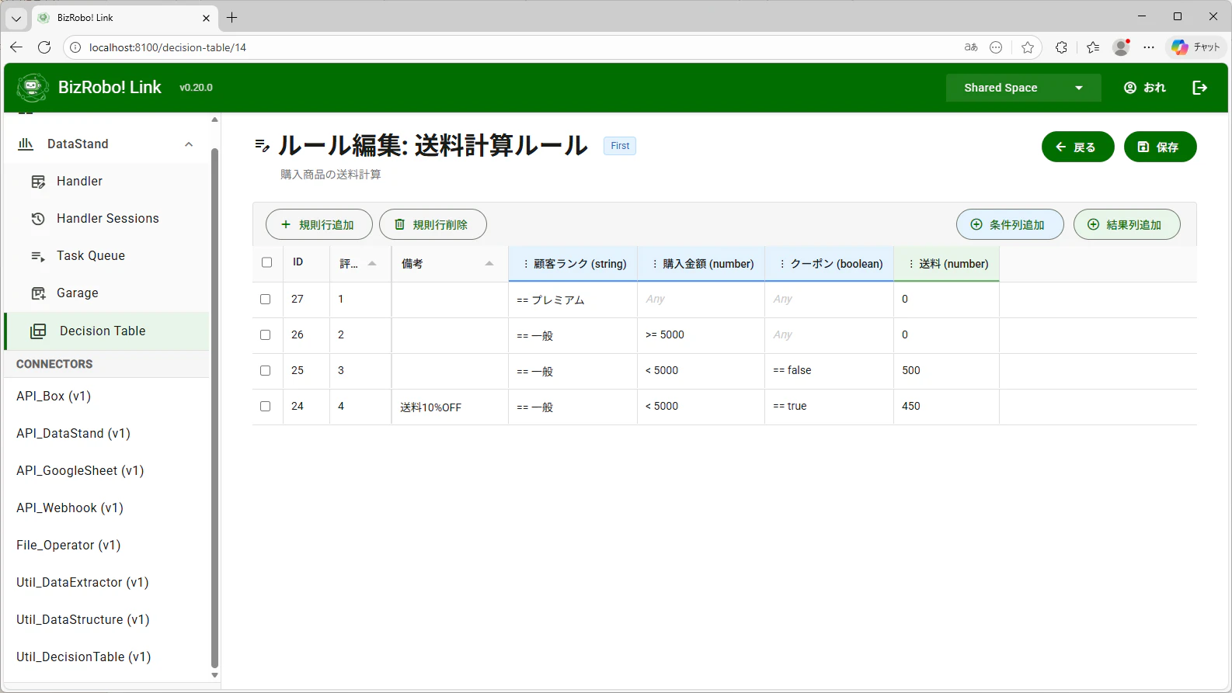Click the First policy badge
1232x693 pixels.
point(620,146)
